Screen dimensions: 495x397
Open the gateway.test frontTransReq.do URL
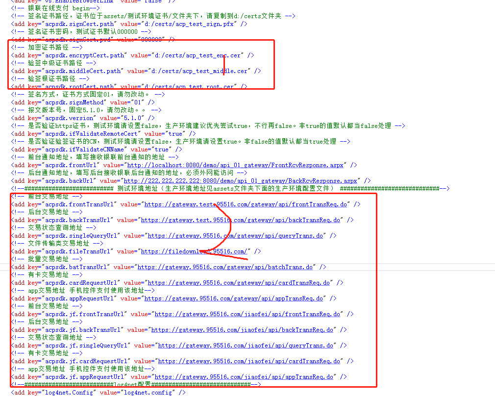tap(246, 204)
